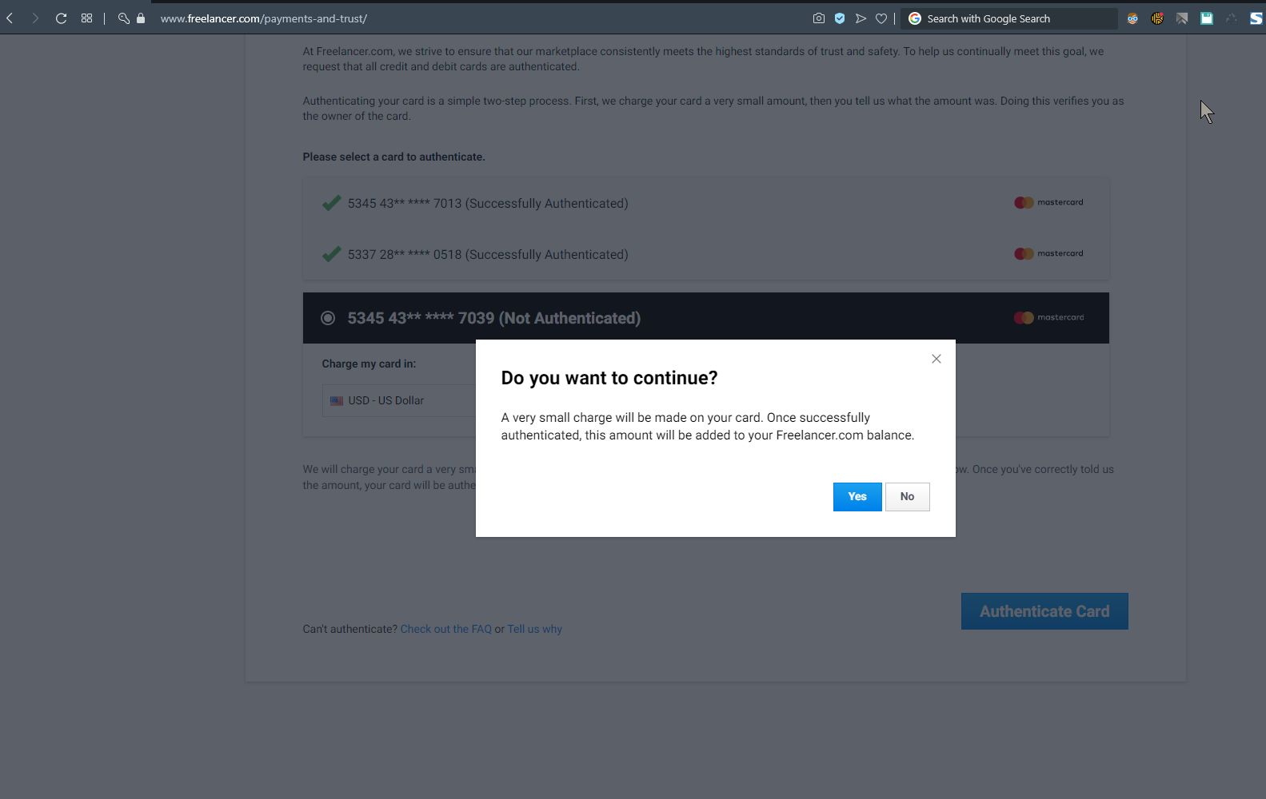Viewport: 1266px width, 799px height.
Task: Click the freelancer.com address bar URL
Action: (x=264, y=18)
